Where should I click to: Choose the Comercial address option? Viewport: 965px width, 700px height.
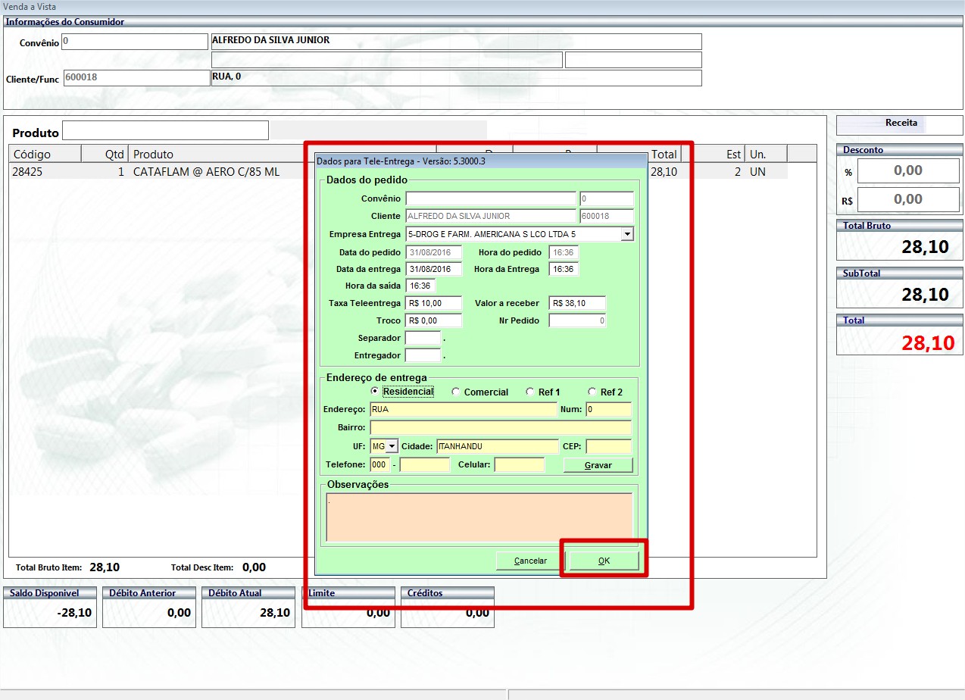(x=455, y=392)
